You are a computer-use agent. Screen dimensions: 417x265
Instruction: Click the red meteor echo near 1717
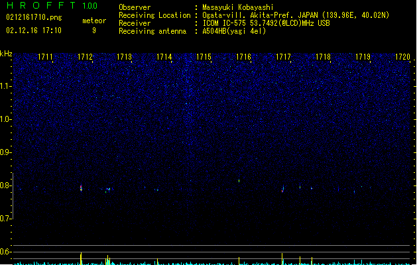[282, 189]
